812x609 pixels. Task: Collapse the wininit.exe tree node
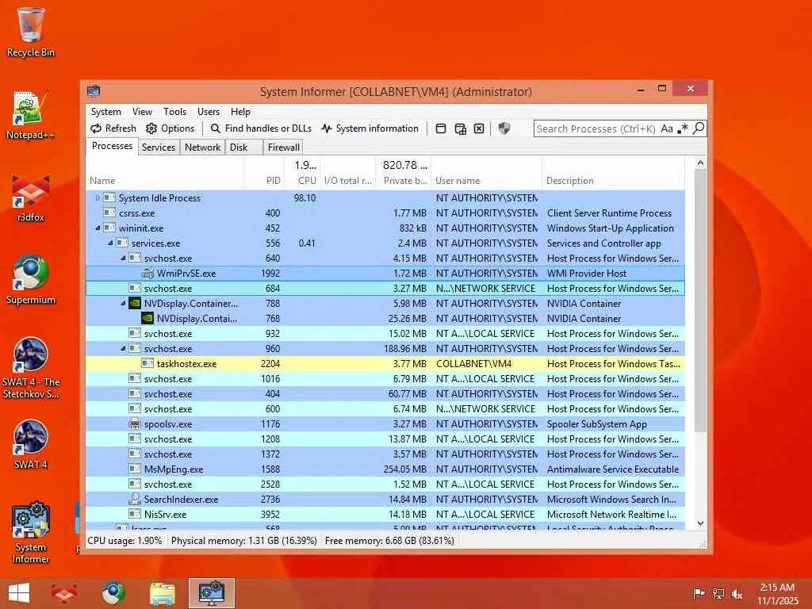click(x=98, y=228)
